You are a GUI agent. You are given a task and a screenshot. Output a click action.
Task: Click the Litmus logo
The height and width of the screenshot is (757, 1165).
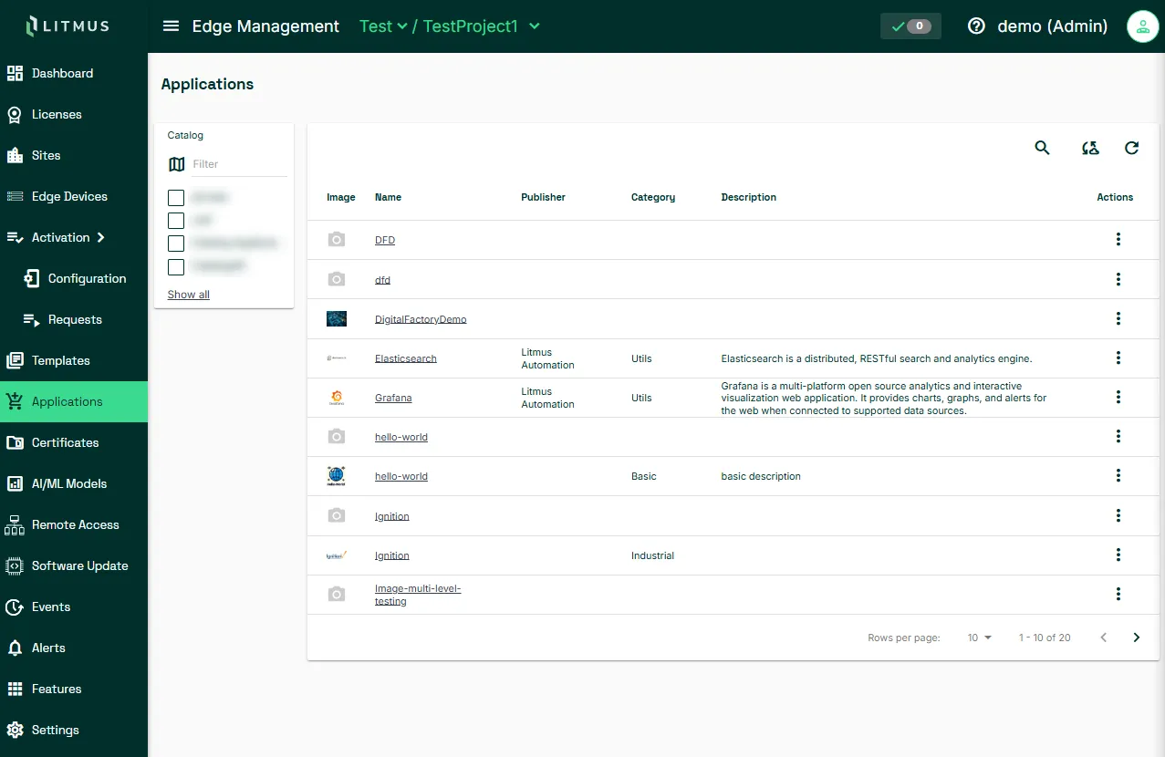(x=68, y=26)
